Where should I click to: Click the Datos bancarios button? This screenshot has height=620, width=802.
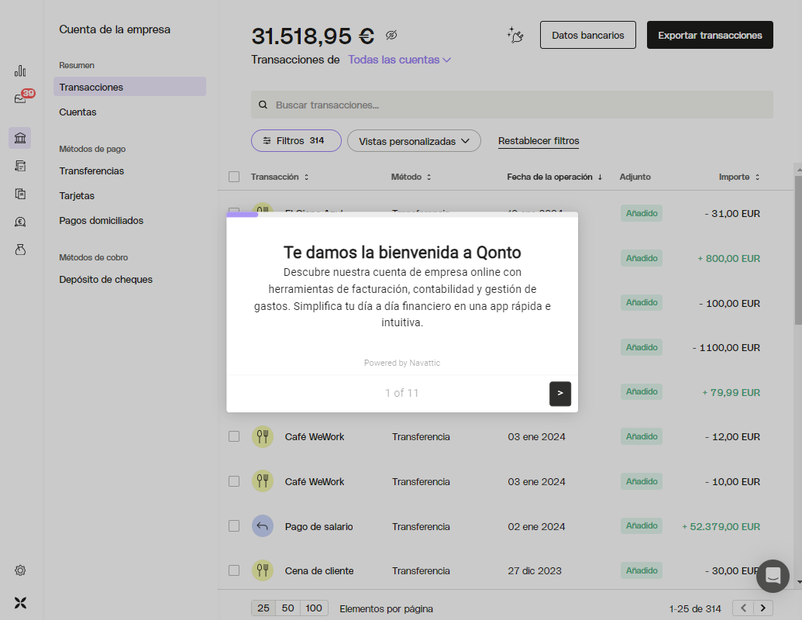point(587,35)
